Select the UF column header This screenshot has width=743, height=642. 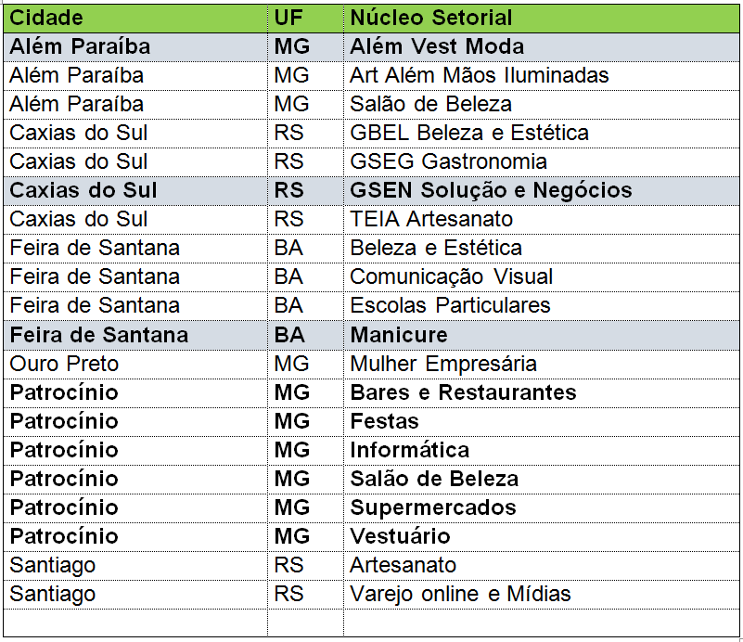[x=305, y=19]
